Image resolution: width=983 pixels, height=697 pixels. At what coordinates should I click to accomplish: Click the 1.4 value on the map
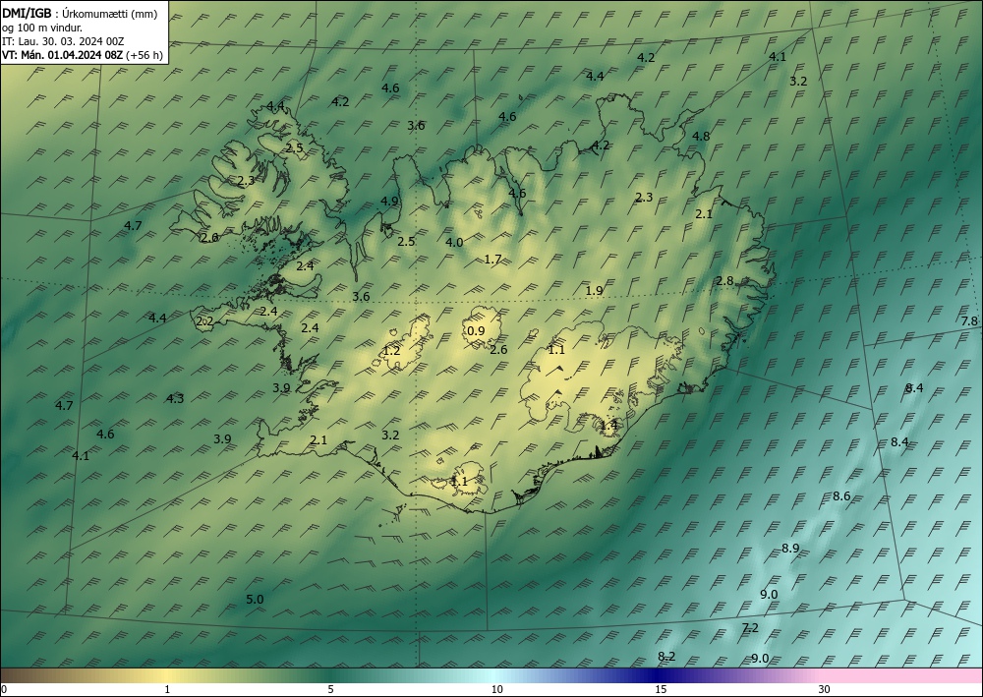608,425
